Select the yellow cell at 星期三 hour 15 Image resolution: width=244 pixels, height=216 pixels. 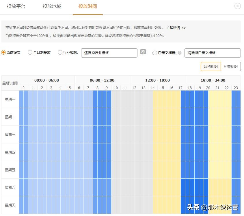[x=162, y=134]
